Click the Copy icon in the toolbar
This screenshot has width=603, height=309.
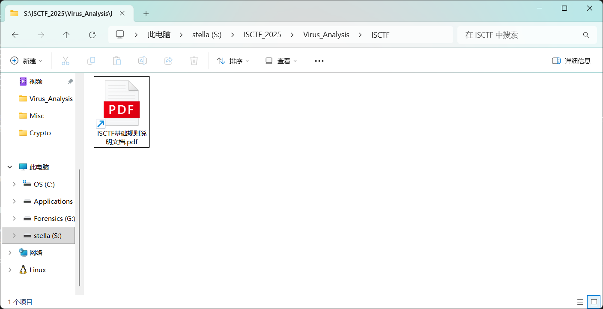(x=91, y=60)
